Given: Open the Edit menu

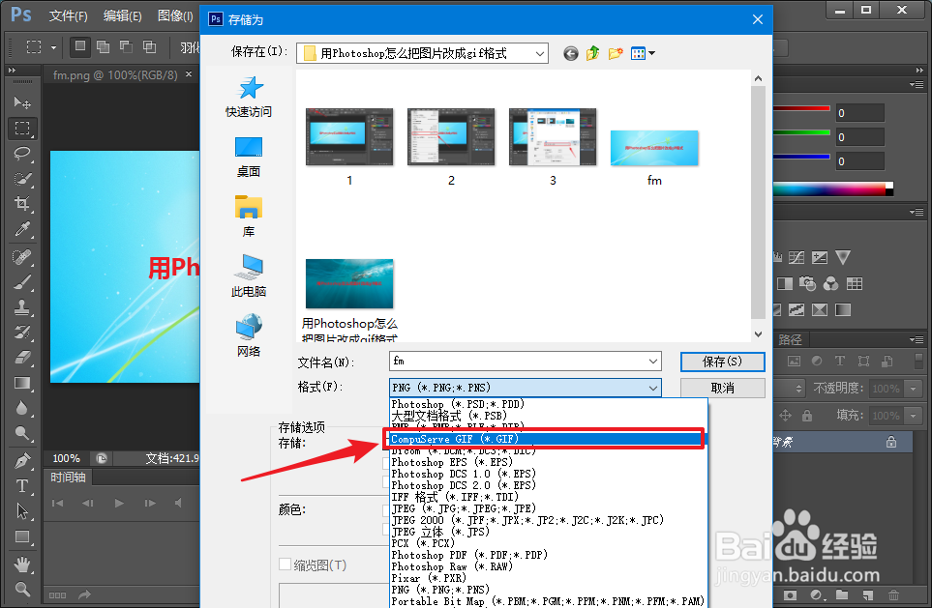Looking at the screenshot, I should (123, 16).
